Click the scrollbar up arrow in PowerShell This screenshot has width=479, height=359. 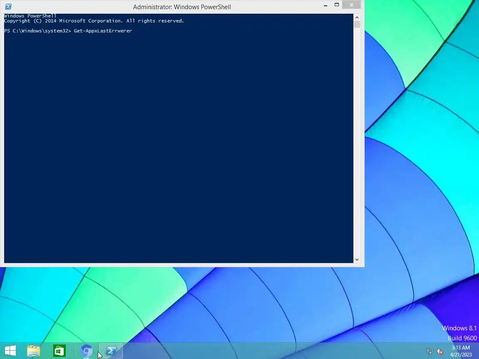[x=357, y=17]
